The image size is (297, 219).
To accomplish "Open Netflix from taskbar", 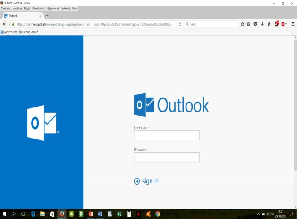I will coord(138,214).
